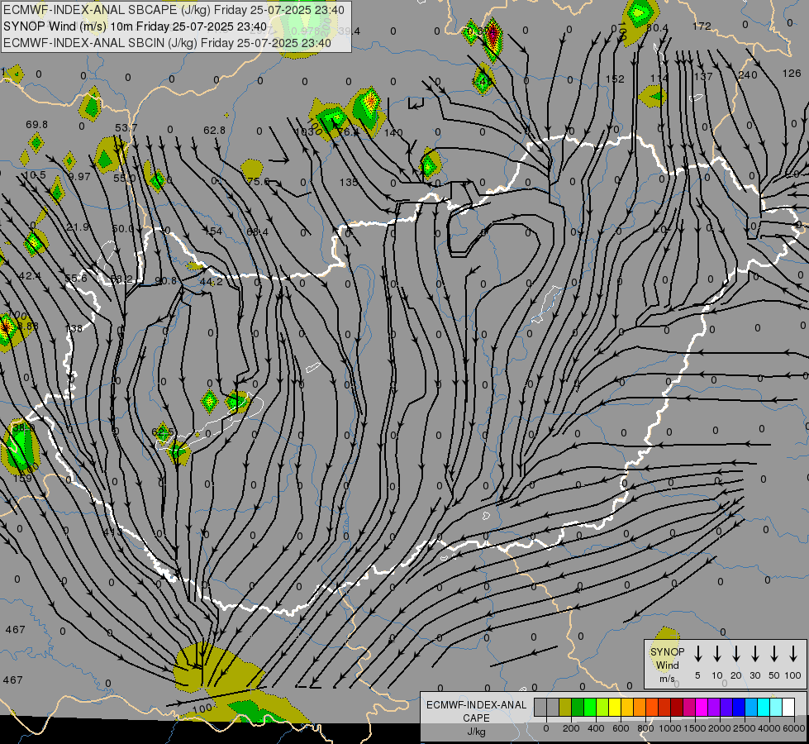Click the 5 m/s wind legend arrow
The width and height of the screenshot is (809, 744).
pyautogui.click(x=697, y=654)
